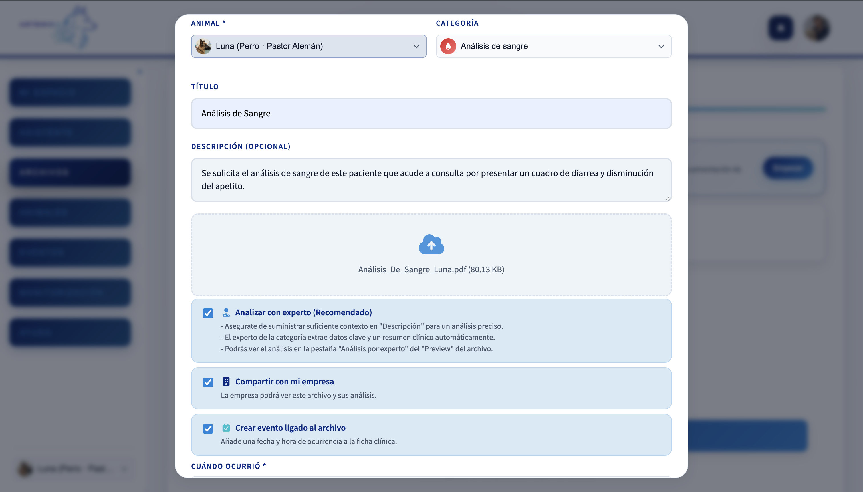Click the 'CATEGORÍA' field label

tap(457, 23)
